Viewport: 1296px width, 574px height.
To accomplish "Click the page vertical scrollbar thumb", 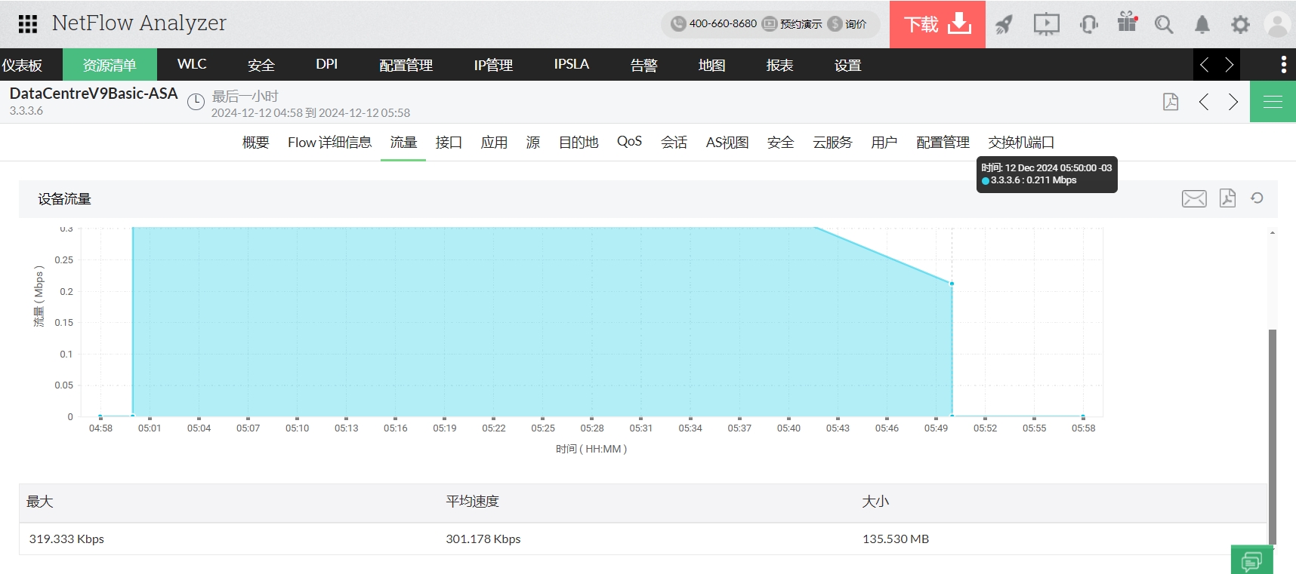I will [x=1273, y=436].
